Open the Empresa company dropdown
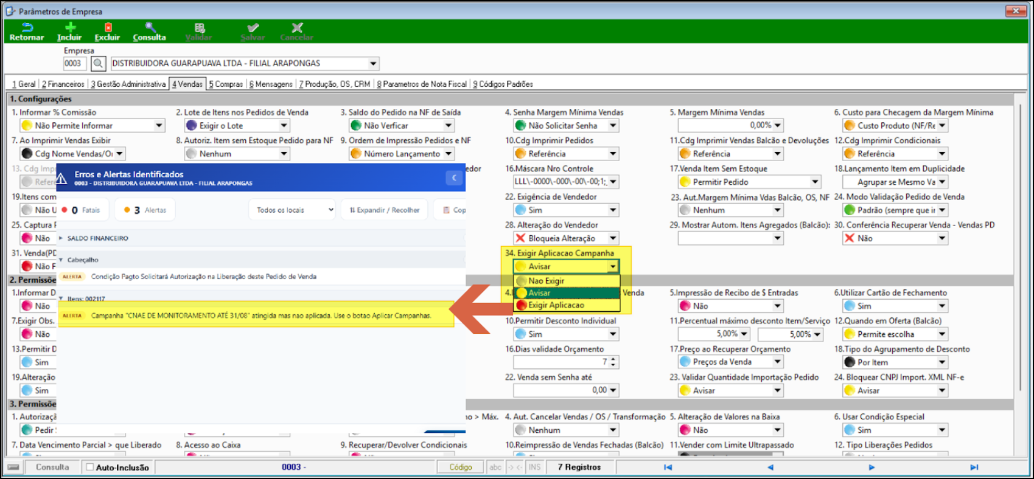The width and height of the screenshot is (1034, 479). pos(373,63)
